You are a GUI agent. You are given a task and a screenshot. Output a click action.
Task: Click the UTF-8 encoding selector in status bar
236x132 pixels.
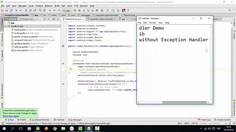[x=195, y=123]
